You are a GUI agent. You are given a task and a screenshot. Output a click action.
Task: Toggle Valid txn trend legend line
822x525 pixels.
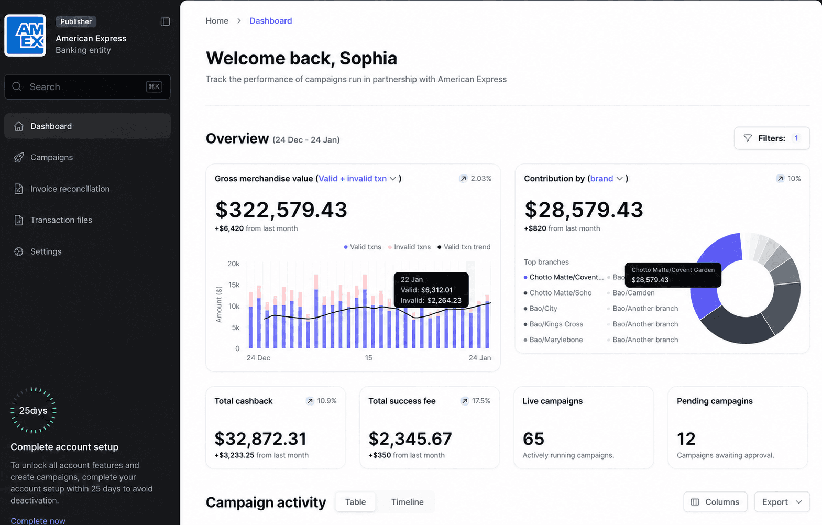click(464, 247)
